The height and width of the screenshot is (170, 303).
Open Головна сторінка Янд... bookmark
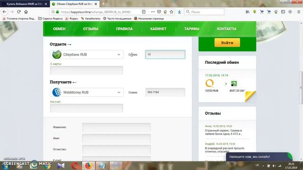tap(19, 18)
